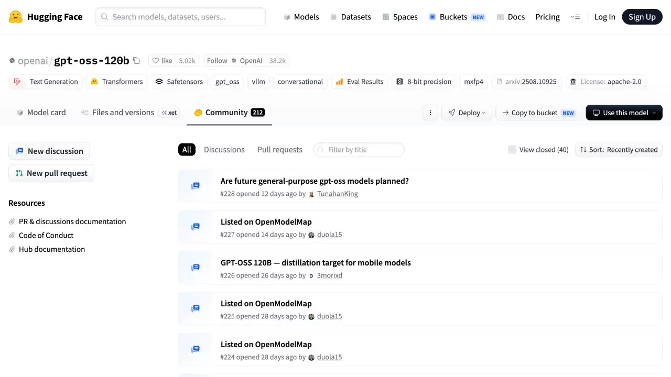Click the Text Generation tag
This screenshot has width=671, height=377.
[46, 82]
